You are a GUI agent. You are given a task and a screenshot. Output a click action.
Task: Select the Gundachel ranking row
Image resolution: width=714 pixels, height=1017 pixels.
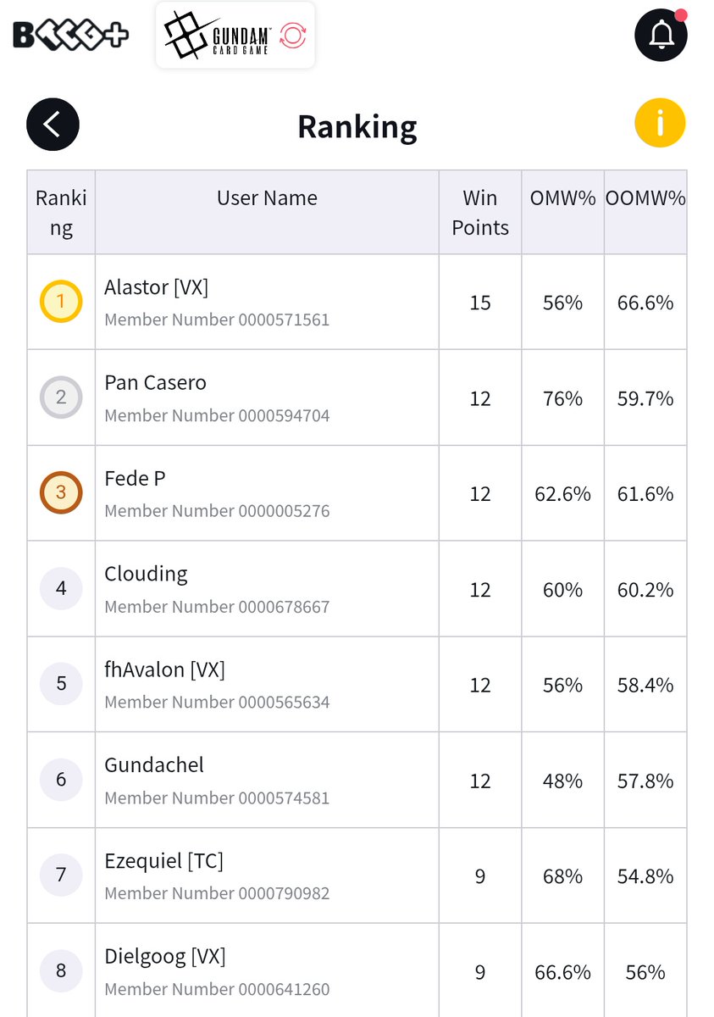pyautogui.click(x=357, y=780)
